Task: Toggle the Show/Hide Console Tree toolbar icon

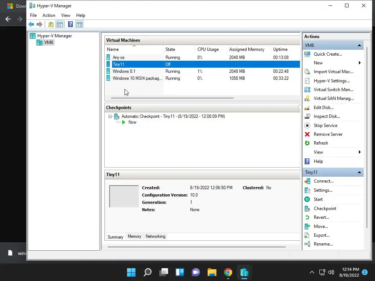Action: (60, 25)
